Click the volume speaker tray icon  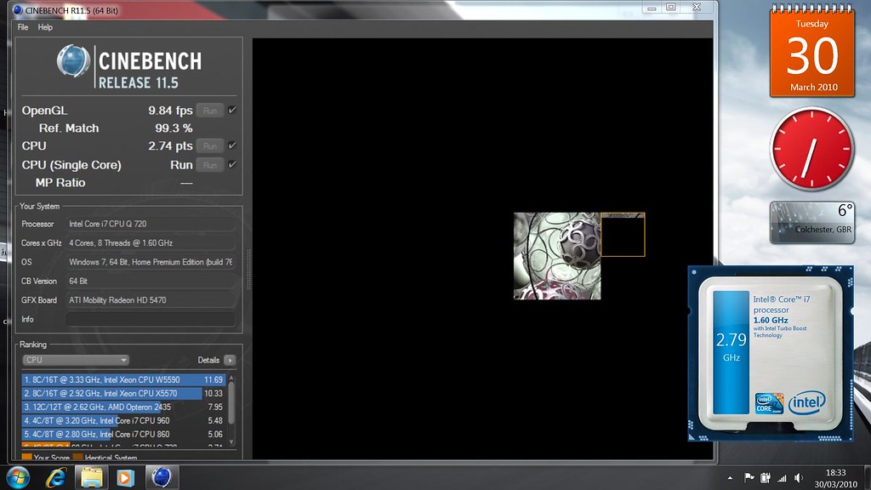point(799,477)
